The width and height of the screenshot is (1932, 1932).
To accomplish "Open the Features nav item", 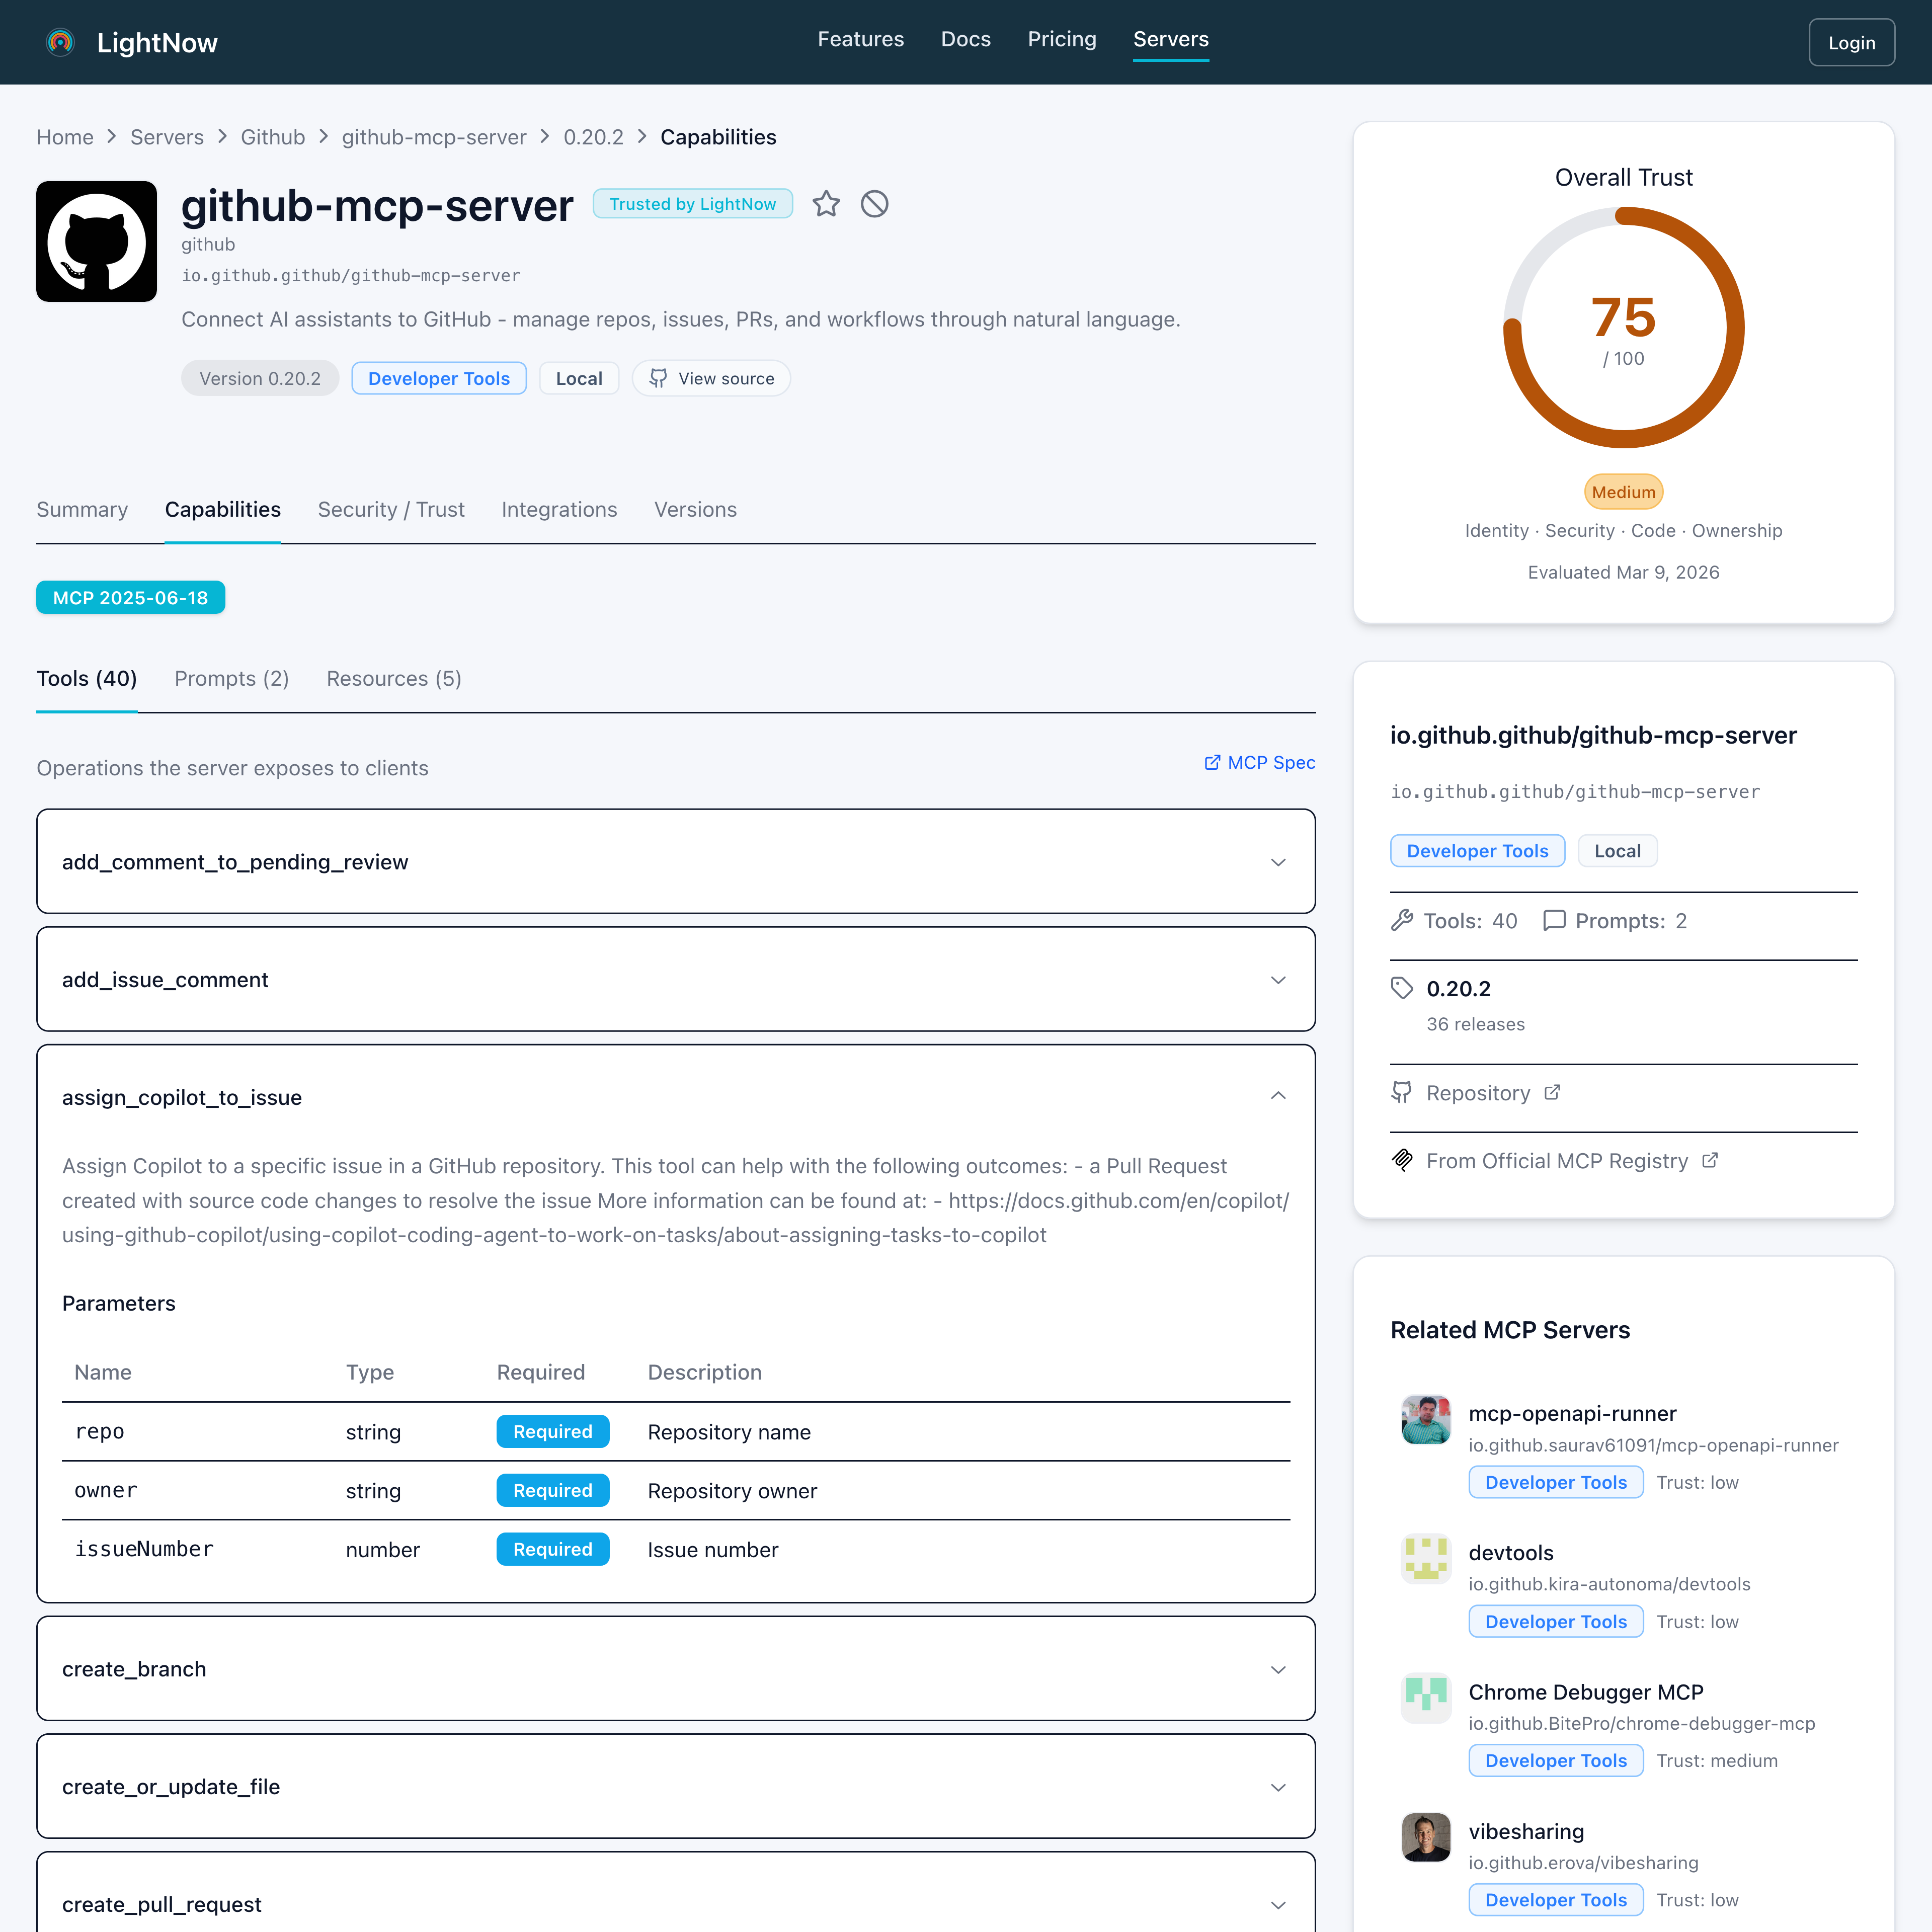I will click(x=860, y=39).
